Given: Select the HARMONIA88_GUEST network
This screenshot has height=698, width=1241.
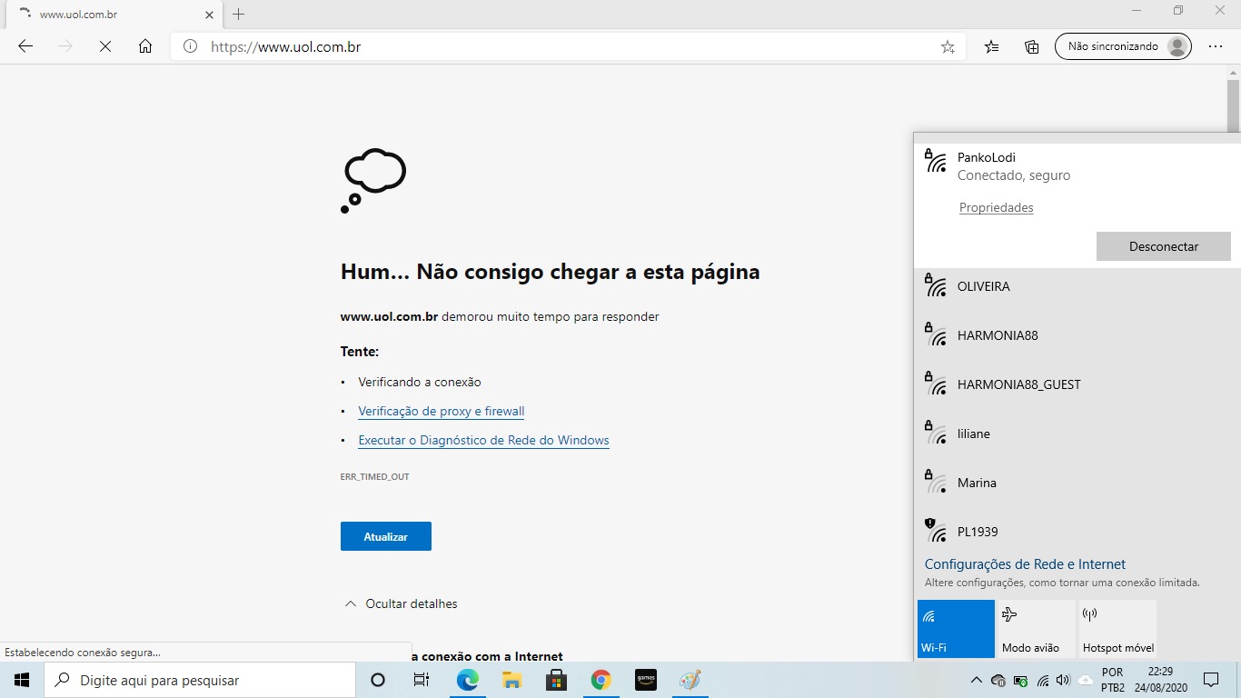Looking at the screenshot, I should coord(1077,384).
